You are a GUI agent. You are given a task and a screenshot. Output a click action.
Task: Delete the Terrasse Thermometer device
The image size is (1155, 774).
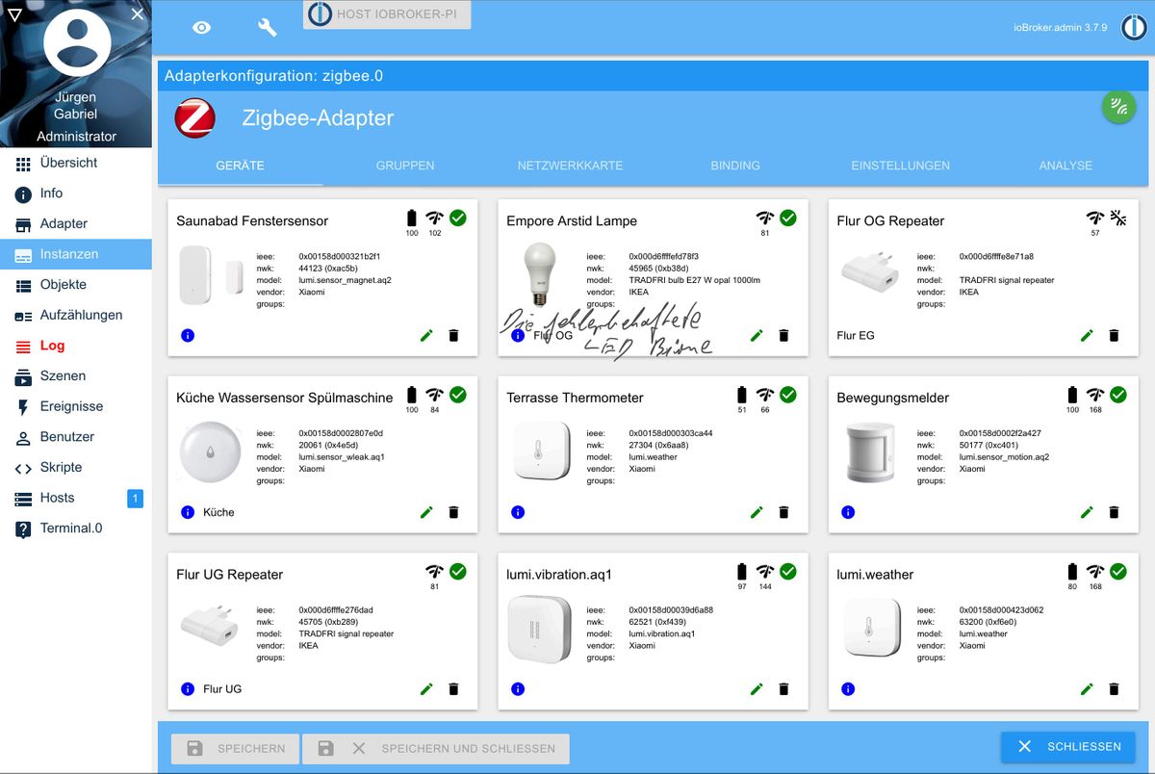[x=784, y=512]
